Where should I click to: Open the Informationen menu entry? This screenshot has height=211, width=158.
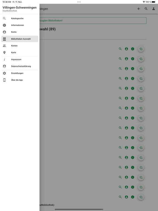20,25
